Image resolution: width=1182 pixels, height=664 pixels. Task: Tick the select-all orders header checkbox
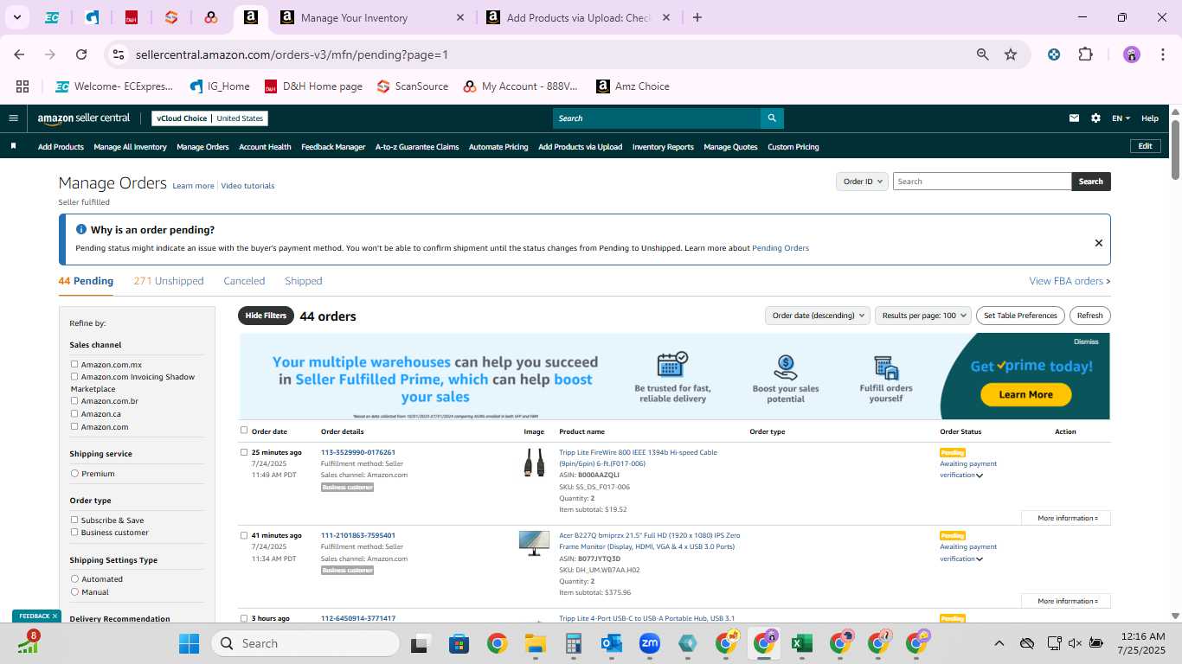point(244,431)
